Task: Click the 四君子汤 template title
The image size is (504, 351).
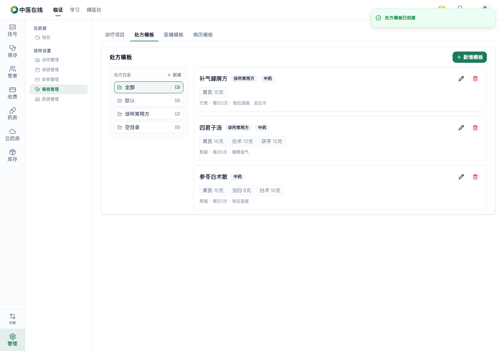Action: click(211, 128)
